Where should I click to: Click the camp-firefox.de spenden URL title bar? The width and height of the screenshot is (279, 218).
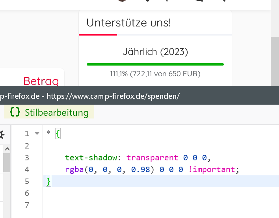(x=91, y=96)
